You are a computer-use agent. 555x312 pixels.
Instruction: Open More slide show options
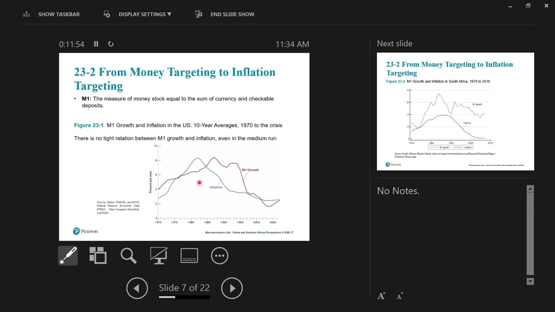click(219, 256)
